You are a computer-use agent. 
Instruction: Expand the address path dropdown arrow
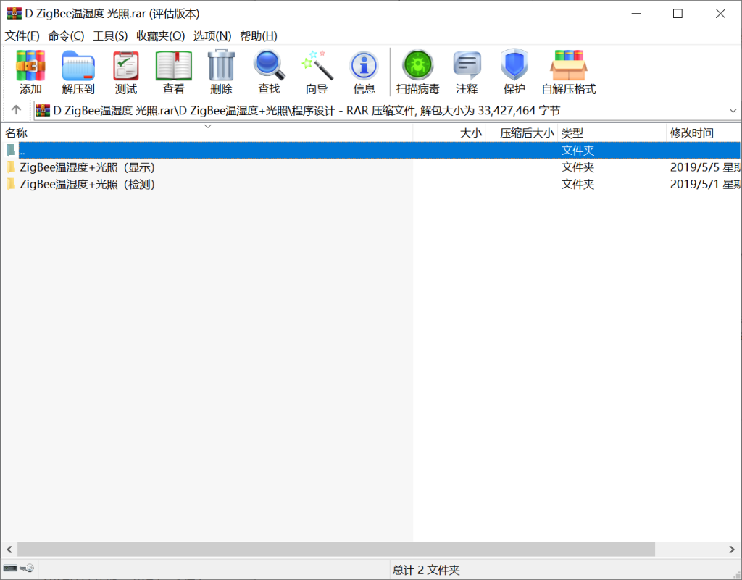733,111
